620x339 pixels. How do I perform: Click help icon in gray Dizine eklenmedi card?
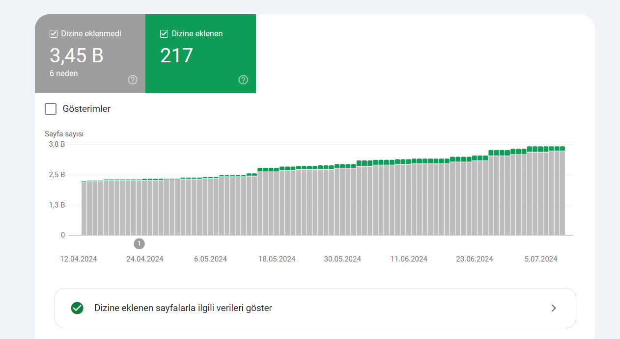133,80
